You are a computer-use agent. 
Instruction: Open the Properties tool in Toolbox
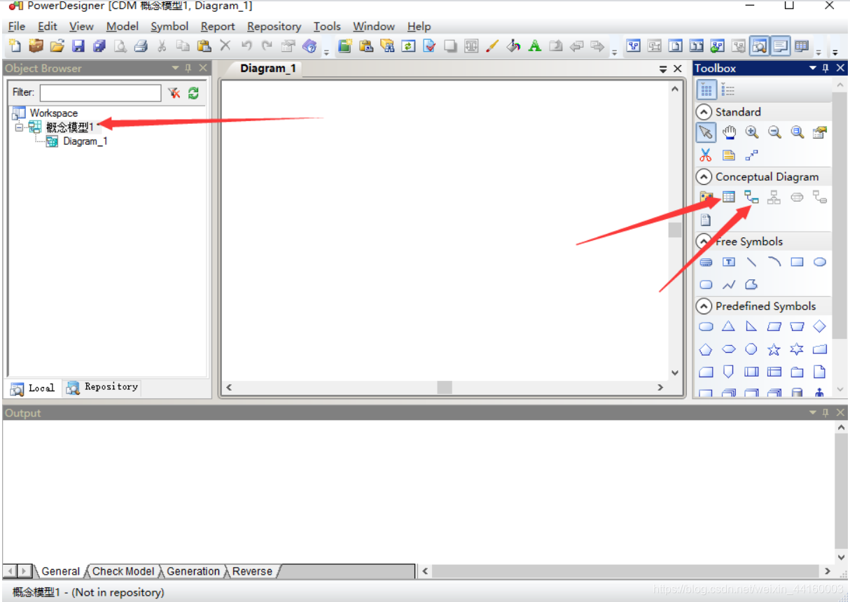tap(819, 132)
